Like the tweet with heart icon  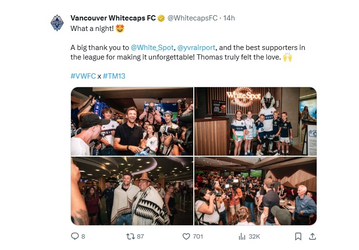point(186,236)
